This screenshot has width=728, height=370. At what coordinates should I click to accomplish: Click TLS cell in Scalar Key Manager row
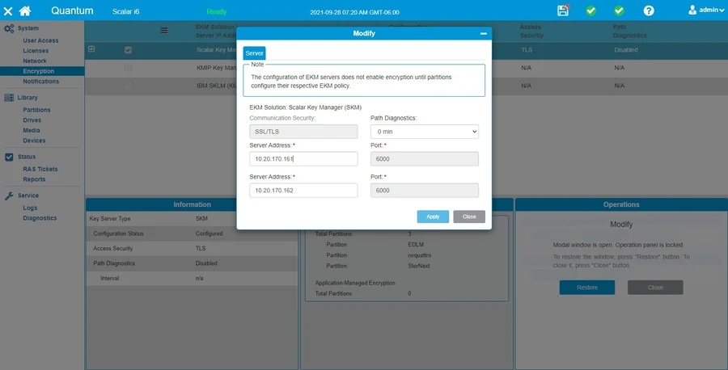(x=527, y=50)
